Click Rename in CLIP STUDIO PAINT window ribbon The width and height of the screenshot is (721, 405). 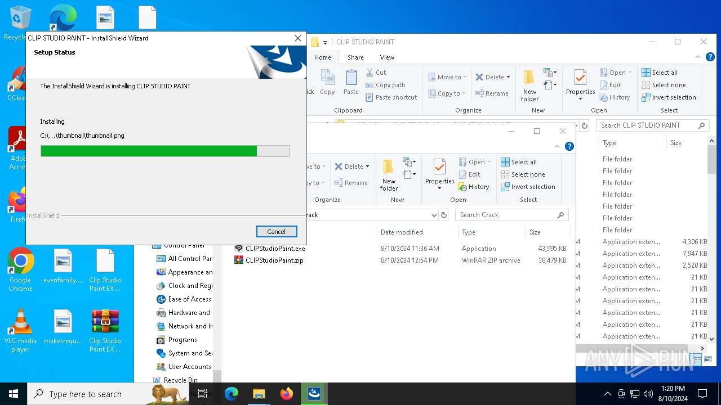point(492,93)
